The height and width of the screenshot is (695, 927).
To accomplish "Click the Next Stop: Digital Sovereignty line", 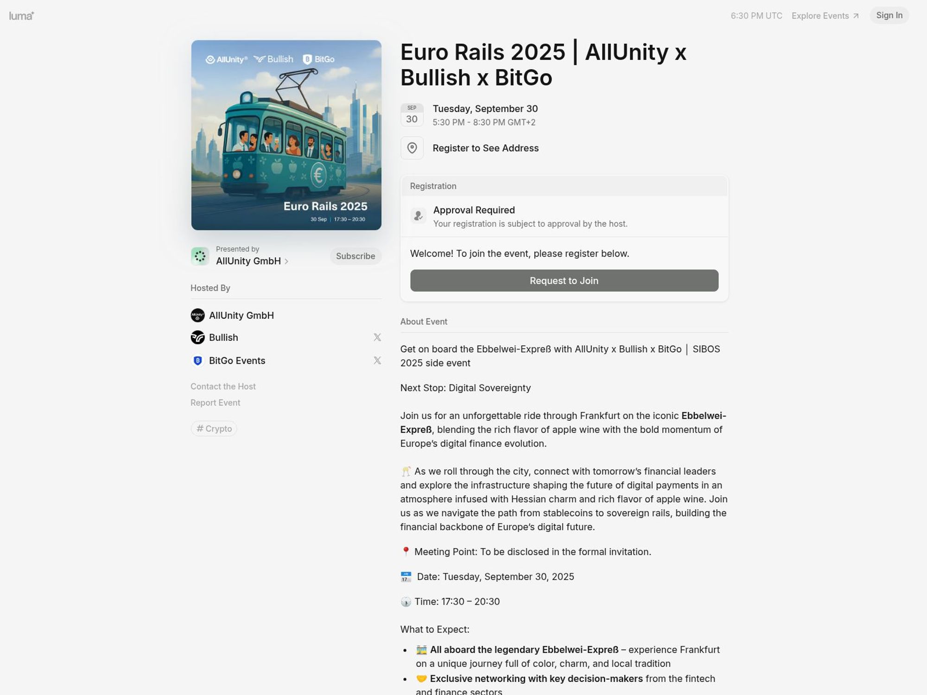I will (465, 388).
